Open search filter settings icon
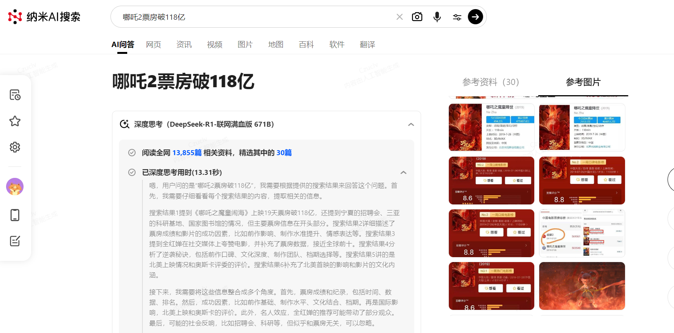Viewport: 674px width, 333px height. (457, 17)
